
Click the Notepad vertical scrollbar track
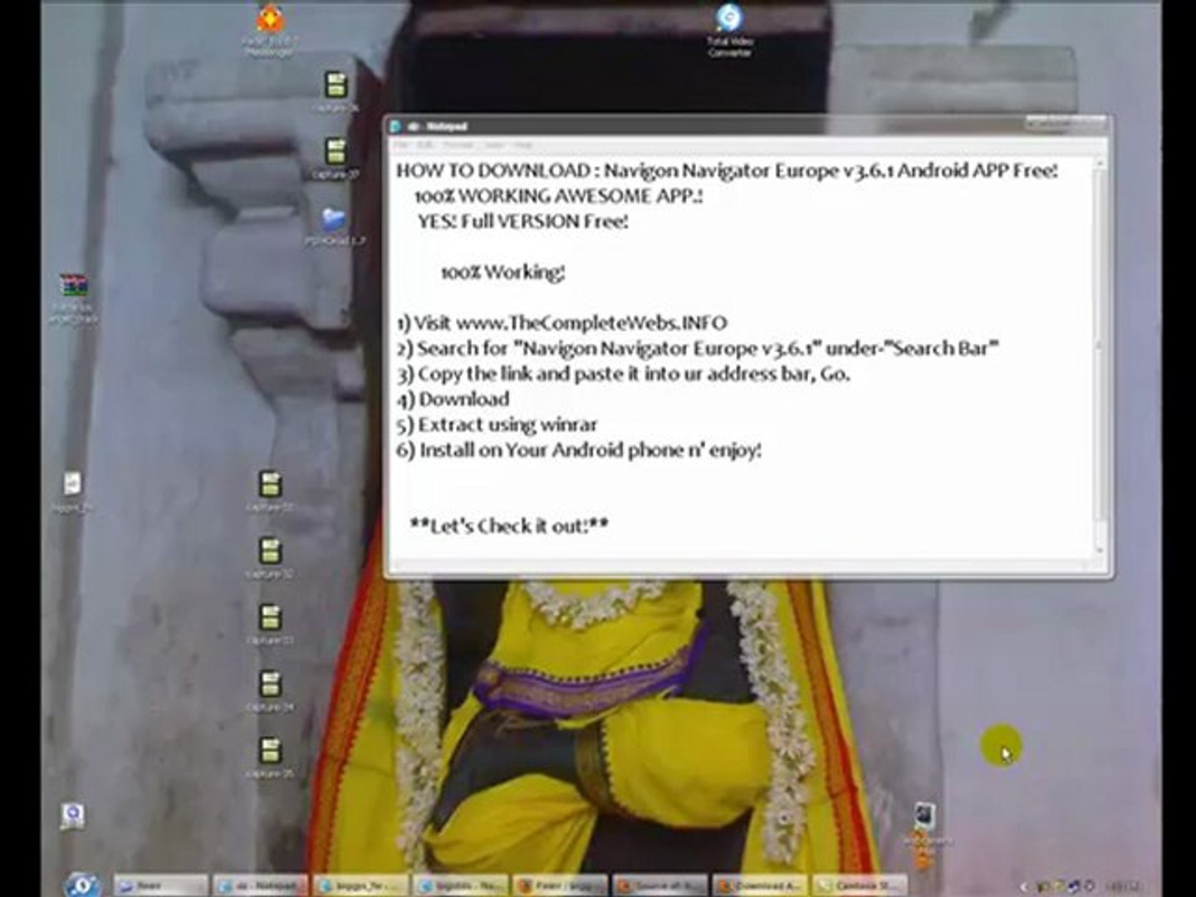[x=1100, y=357]
